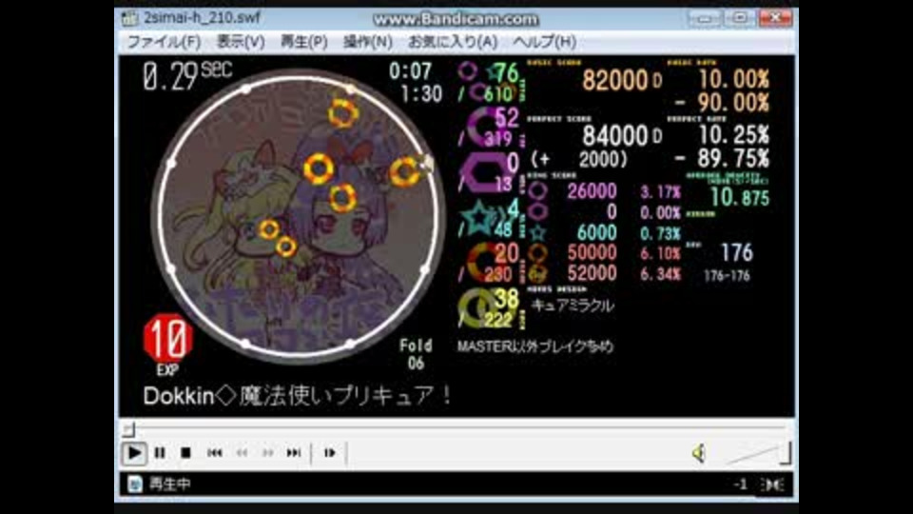
Task: Click the 再生中 status text
Action: coord(170,484)
